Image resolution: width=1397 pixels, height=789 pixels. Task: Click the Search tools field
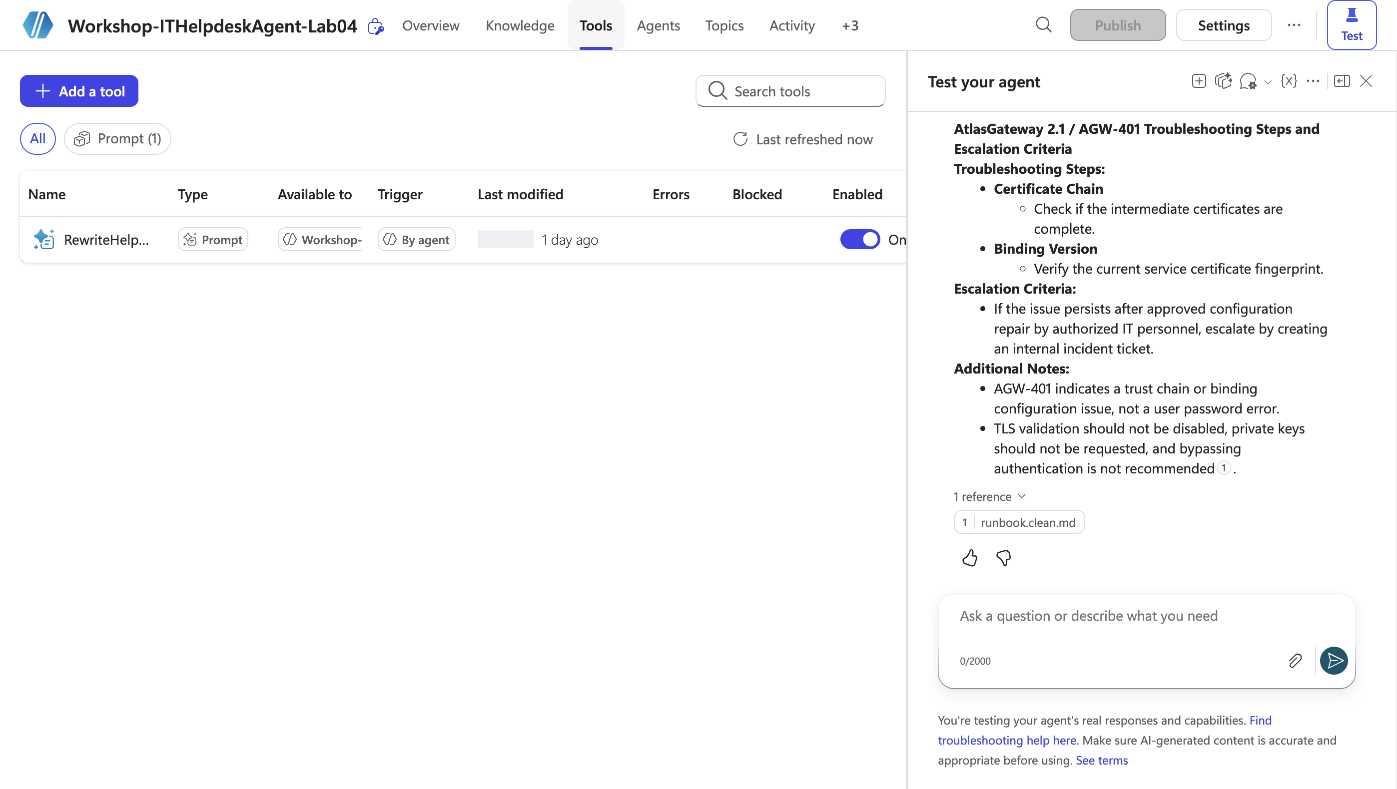point(790,91)
